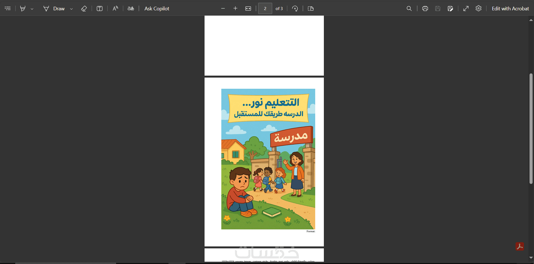Edit the page number field
This screenshot has width=534, height=264.
click(x=265, y=8)
